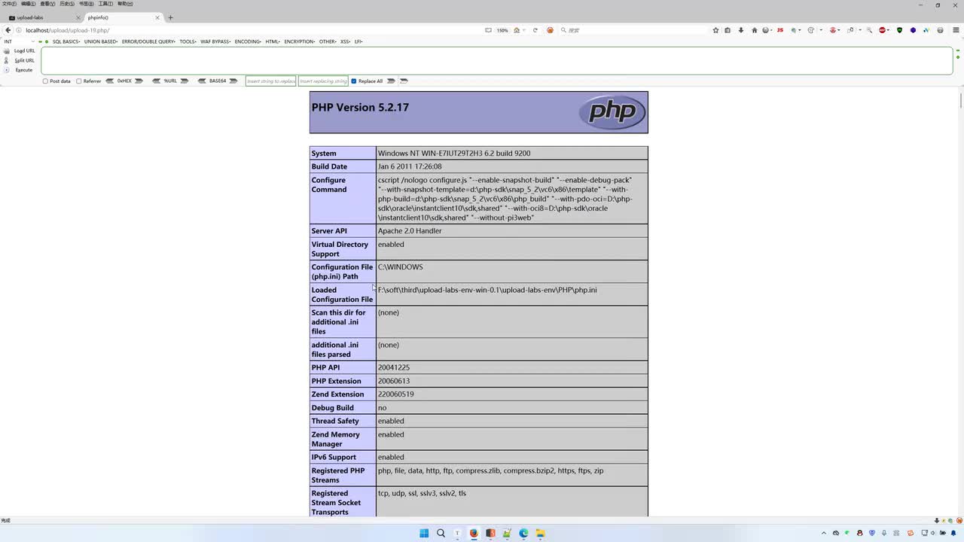Click the Firefox icon in the taskbar
Screen dimensions: 964x542
[474, 533]
